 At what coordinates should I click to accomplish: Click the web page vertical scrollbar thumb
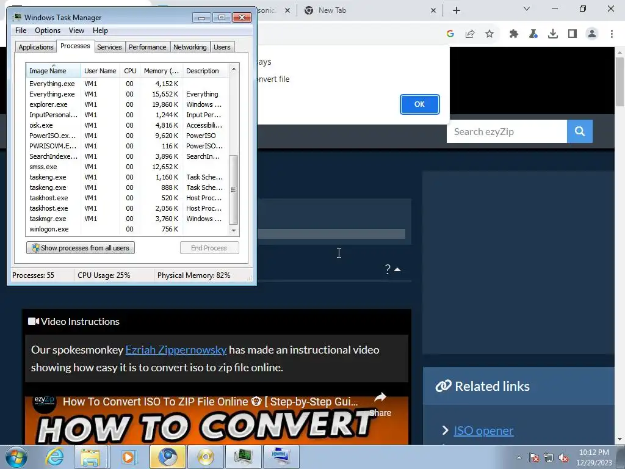[620, 82]
